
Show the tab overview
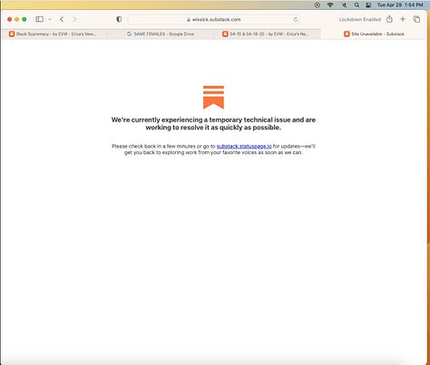(416, 19)
